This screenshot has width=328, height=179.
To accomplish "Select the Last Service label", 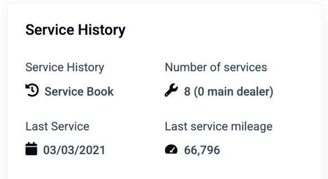I will tap(57, 126).
